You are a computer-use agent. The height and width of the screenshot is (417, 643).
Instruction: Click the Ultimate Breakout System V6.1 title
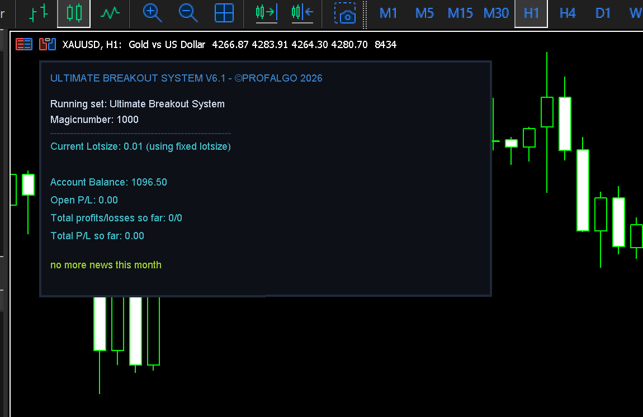(186, 78)
